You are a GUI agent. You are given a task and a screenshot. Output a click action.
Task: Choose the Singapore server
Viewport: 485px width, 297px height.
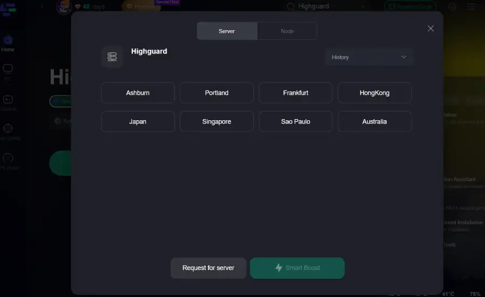pyautogui.click(x=217, y=121)
